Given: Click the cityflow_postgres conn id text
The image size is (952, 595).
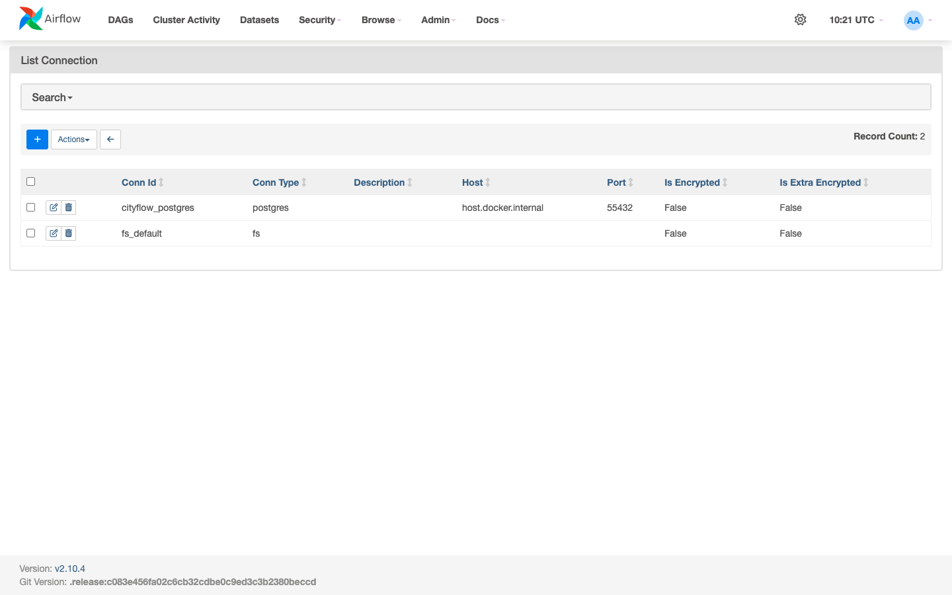Looking at the screenshot, I should tap(158, 208).
